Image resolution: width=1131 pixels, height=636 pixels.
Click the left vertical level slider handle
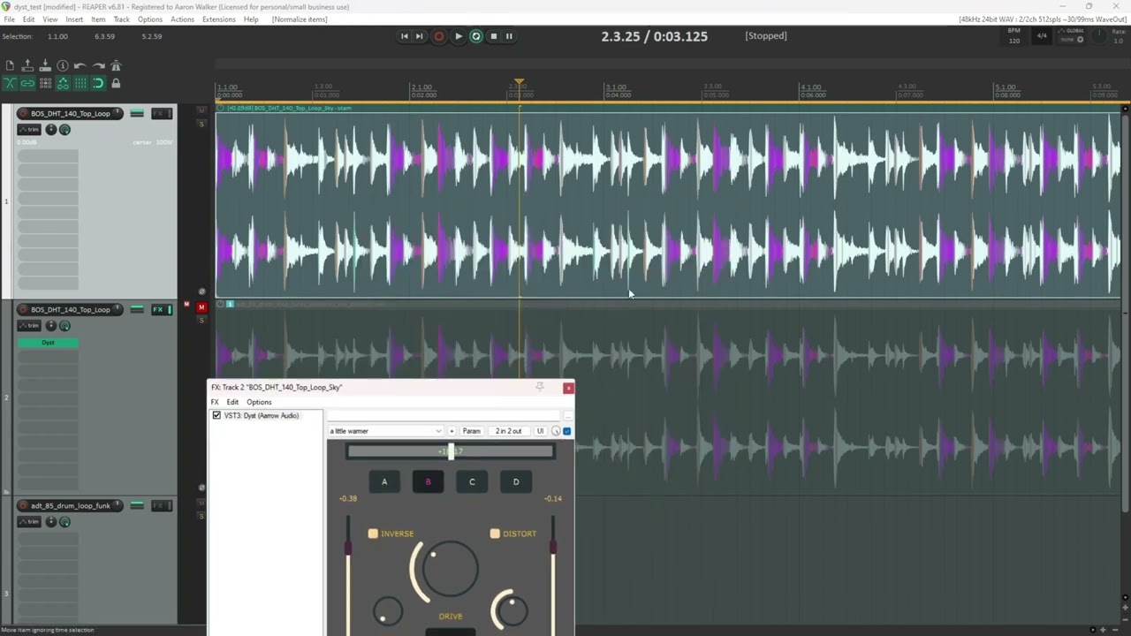pyautogui.click(x=348, y=549)
